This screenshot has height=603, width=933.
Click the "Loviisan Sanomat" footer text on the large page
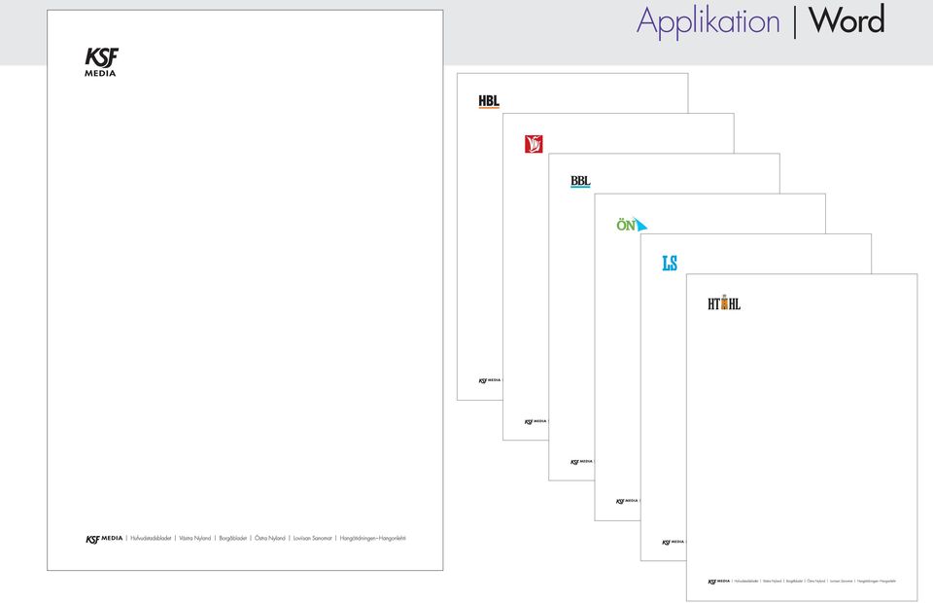(312, 538)
